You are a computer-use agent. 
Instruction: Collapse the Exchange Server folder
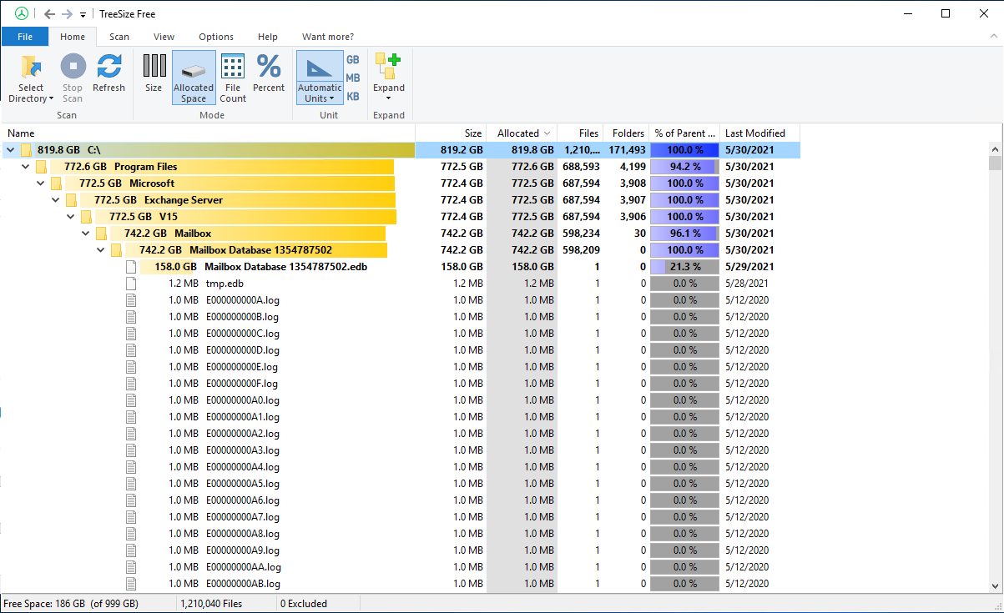56,200
